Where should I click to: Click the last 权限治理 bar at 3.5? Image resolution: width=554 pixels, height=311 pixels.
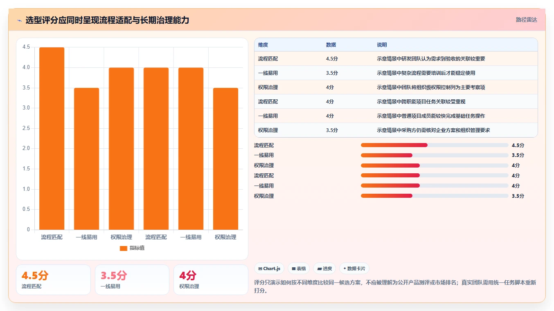click(x=225, y=159)
